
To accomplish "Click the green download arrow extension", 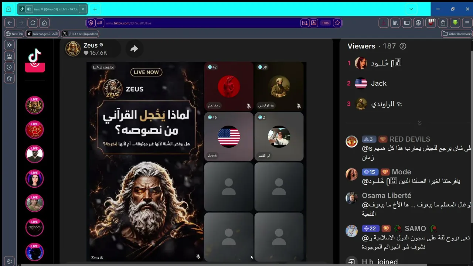I will [455, 23].
